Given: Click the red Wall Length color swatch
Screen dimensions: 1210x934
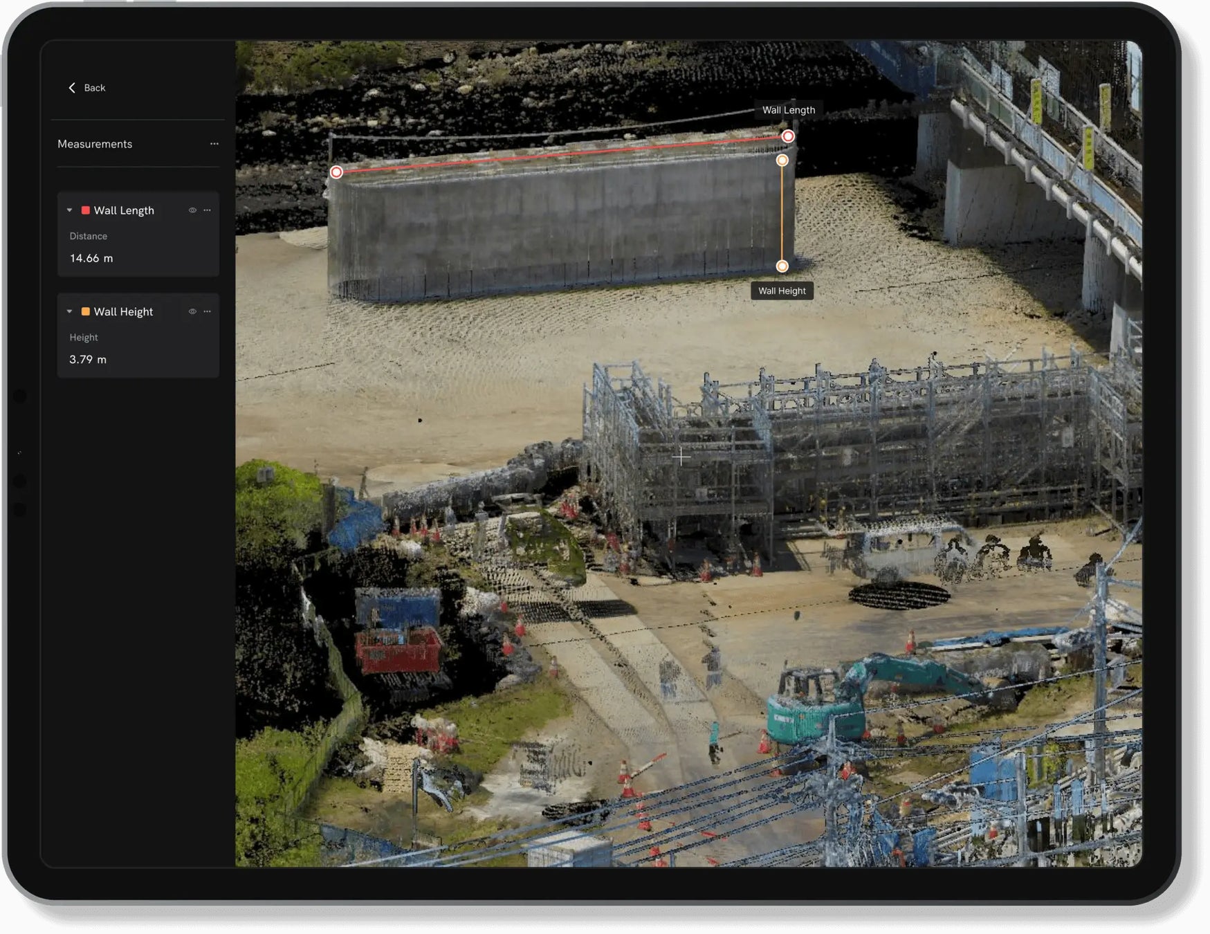Looking at the screenshot, I should pos(86,210).
